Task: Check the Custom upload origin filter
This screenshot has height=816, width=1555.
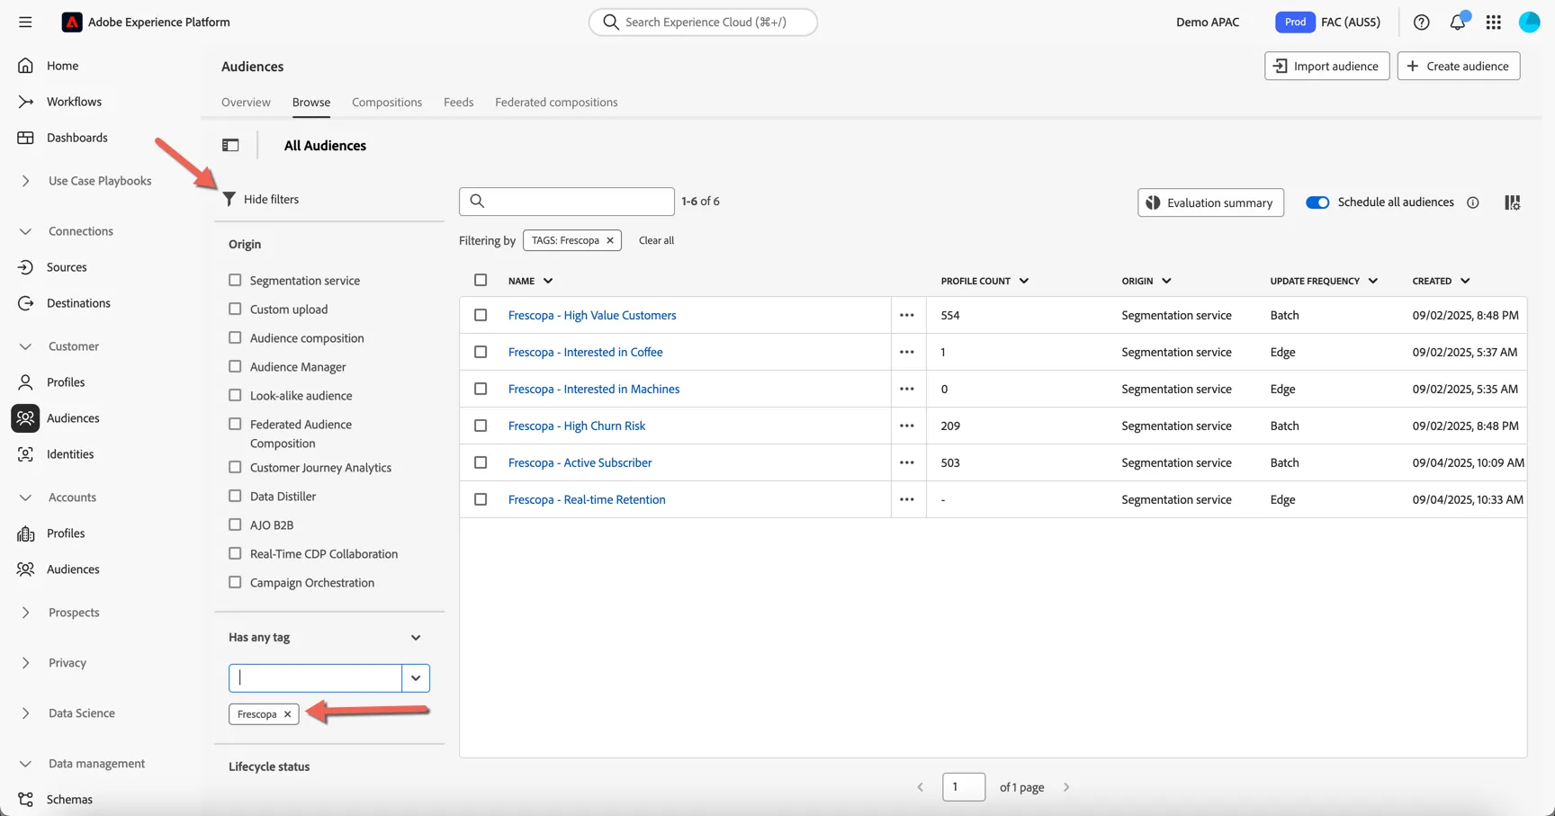Action: (x=235, y=309)
